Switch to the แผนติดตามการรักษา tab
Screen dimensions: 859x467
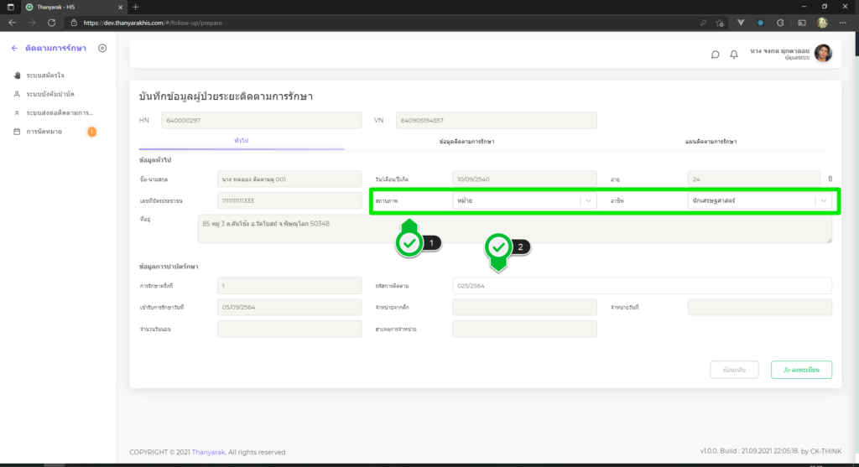711,142
